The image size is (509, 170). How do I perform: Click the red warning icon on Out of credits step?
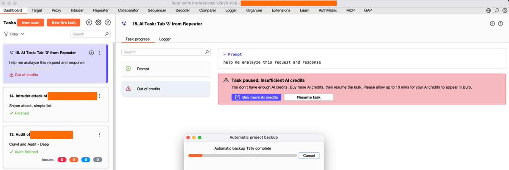point(128,89)
